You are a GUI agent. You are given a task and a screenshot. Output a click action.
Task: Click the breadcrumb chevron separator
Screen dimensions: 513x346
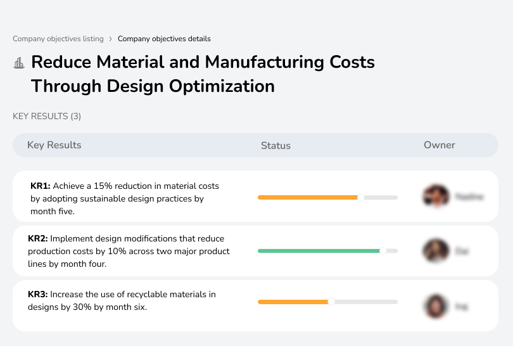click(x=111, y=39)
